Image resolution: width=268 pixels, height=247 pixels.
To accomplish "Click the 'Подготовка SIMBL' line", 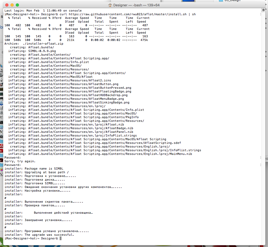I will click(x=35, y=183).
